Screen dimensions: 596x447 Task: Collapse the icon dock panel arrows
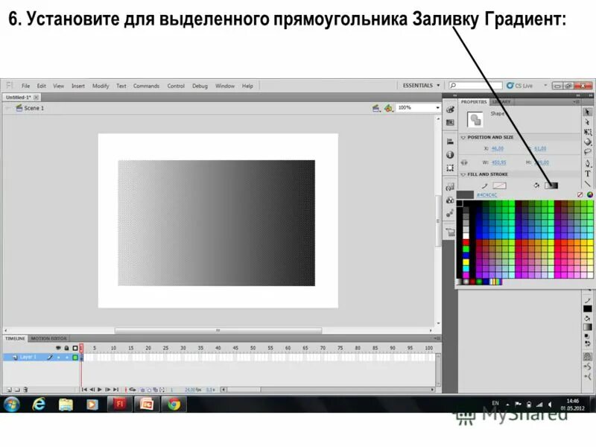point(454,95)
